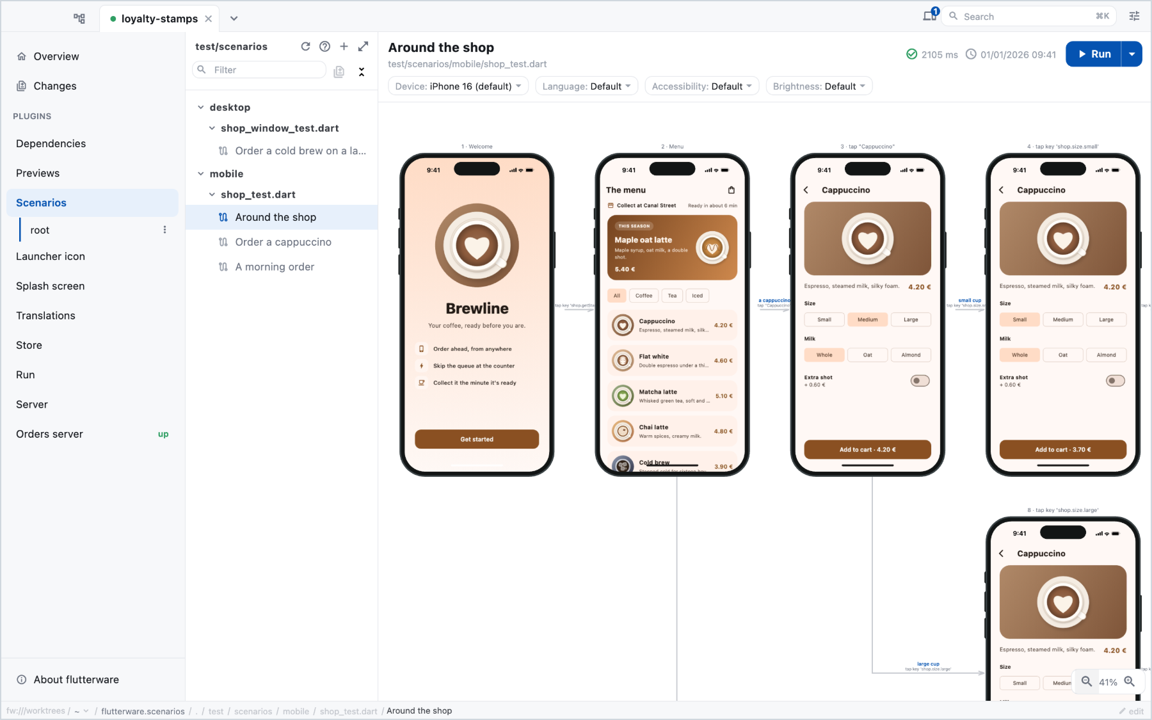The width and height of the screenshot is (1152, 720).
Task: Select the Welcome screen thumbnail with Brewline
Action: [x=477, y=315]
